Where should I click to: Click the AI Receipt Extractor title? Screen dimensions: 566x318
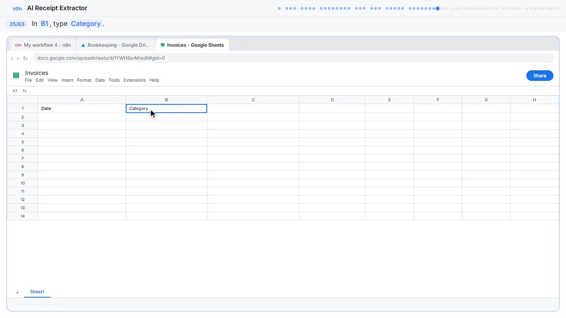pos(57,8)
